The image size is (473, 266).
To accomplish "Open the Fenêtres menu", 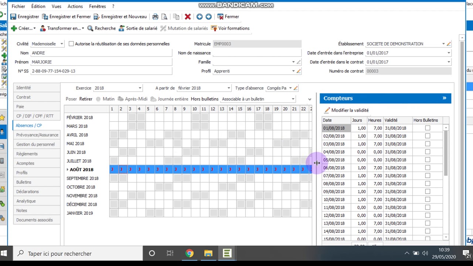I will (98, 6).
